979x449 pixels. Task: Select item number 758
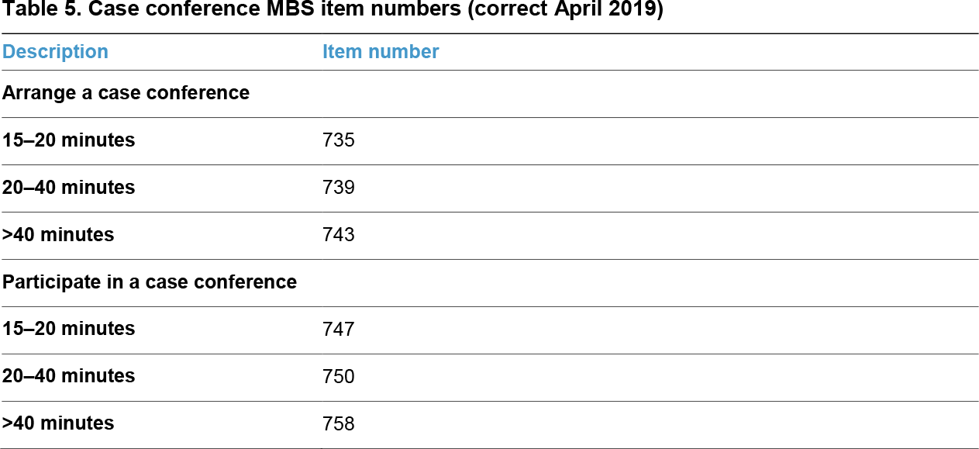[x=339, y=424]
